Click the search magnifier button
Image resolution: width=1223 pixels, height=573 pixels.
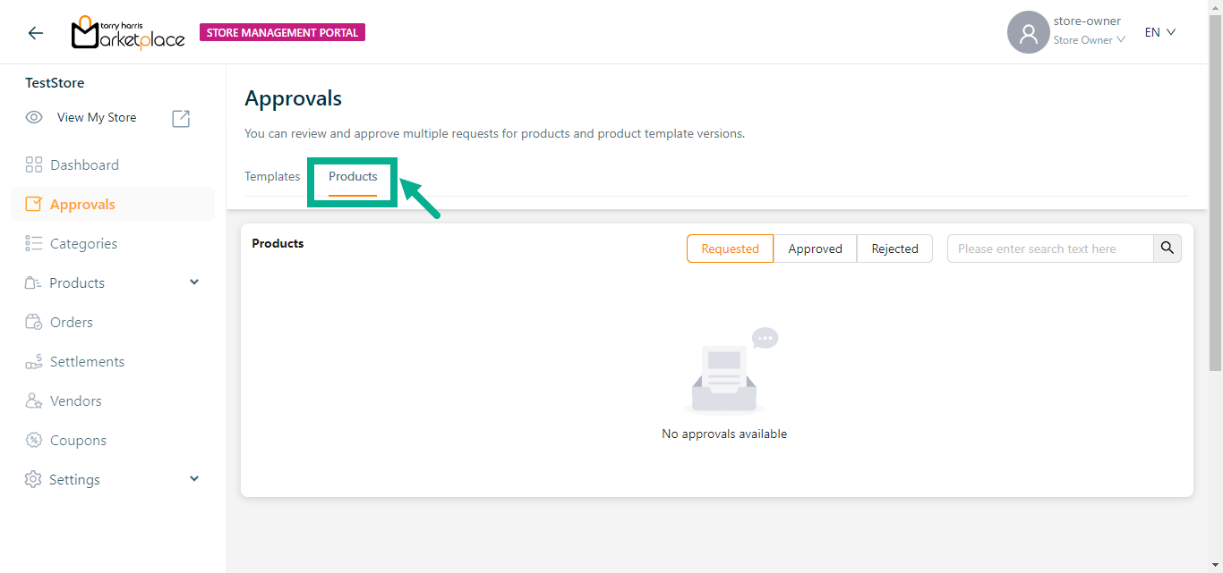pos(1167,249)
